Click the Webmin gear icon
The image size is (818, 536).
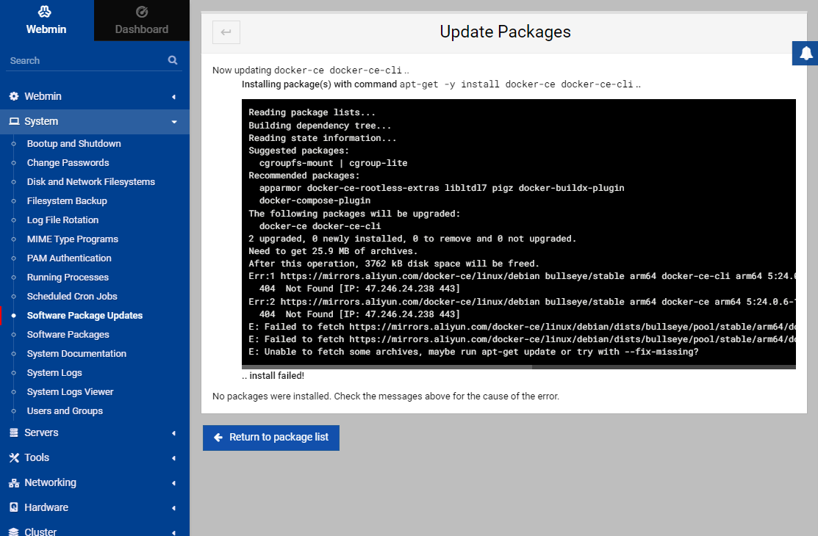(14, 96)
